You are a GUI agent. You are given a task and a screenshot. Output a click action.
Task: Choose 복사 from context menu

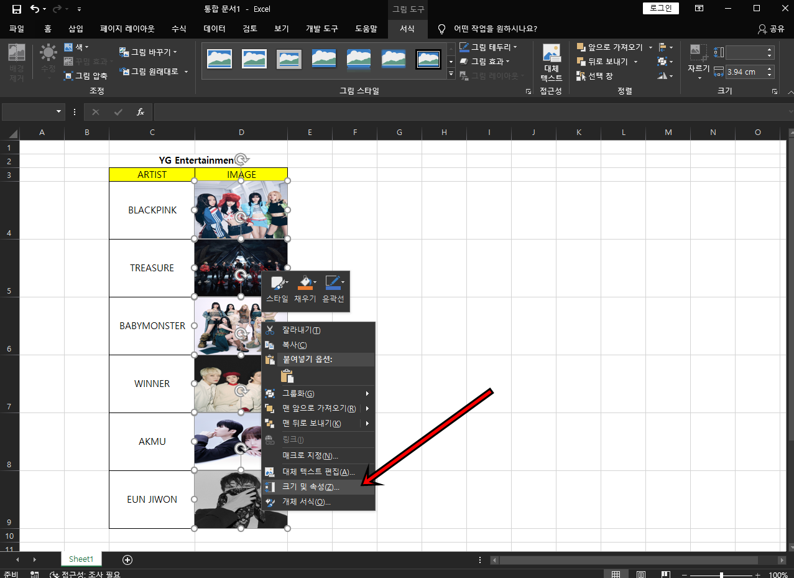[x=318, y=345]
